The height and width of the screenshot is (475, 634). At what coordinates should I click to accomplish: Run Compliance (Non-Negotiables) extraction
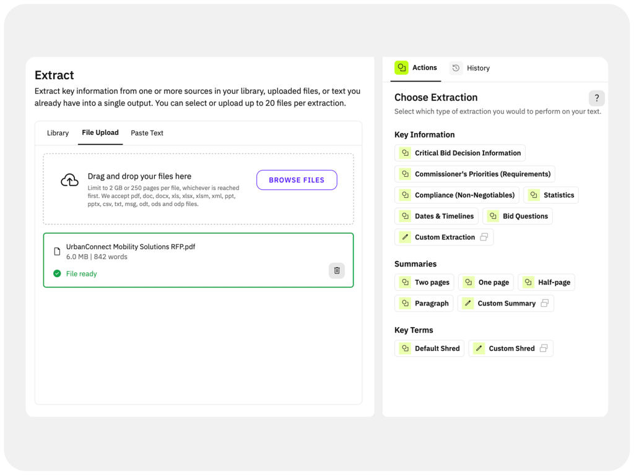(457, 195)
